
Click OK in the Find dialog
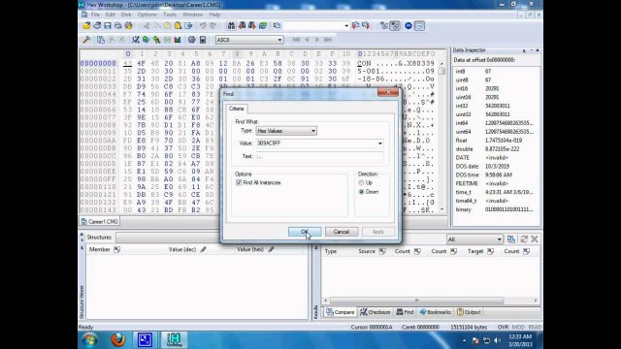coord(305,232)
